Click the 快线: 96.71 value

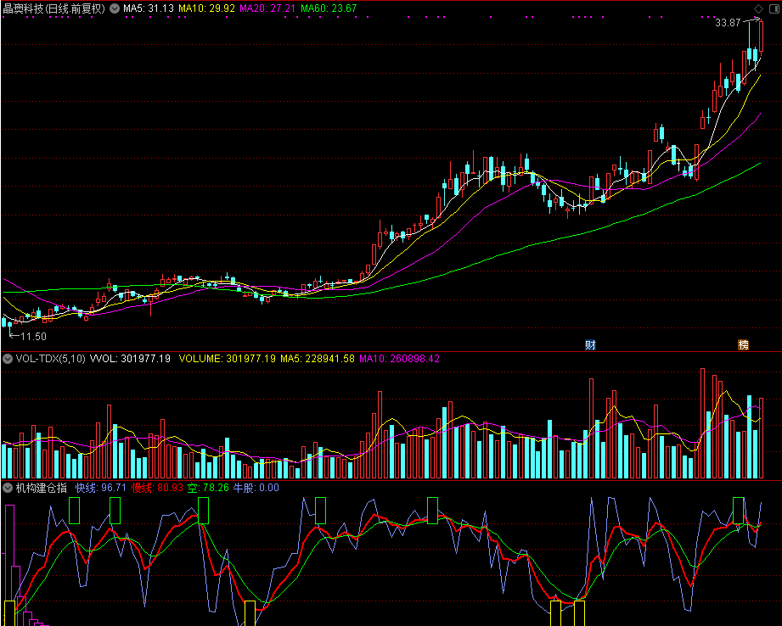click(101, 488)
